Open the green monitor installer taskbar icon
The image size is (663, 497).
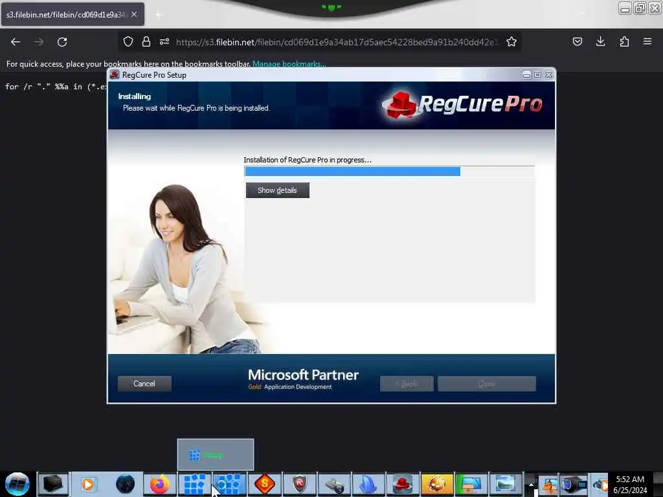471,484
